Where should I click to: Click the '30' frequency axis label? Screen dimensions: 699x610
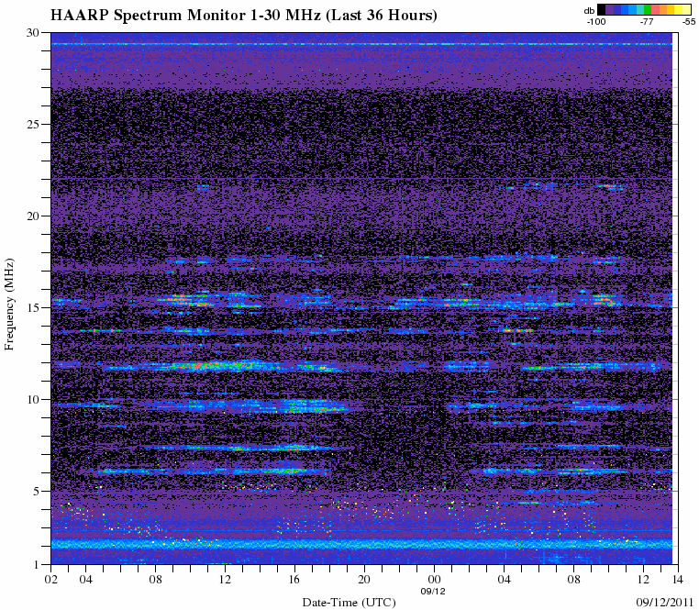pyautogui.click(x=34, y=32)
